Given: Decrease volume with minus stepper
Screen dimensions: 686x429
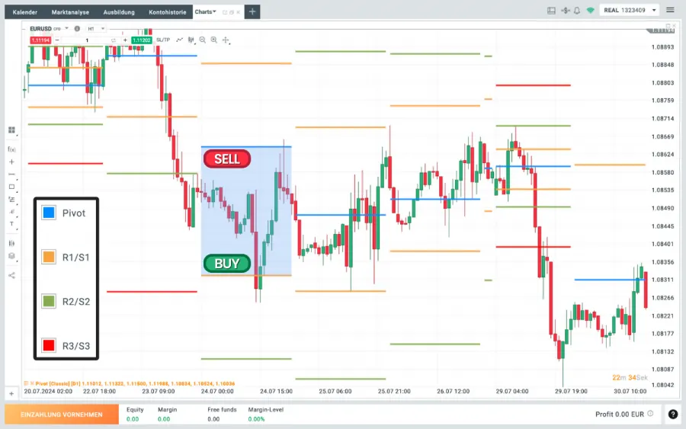Looking at the screenshot, I should point(57,40).
